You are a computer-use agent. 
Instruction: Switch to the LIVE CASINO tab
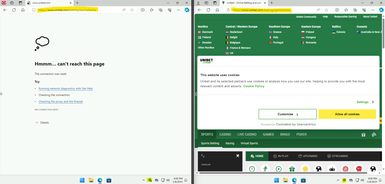click(x=247, y=134)
